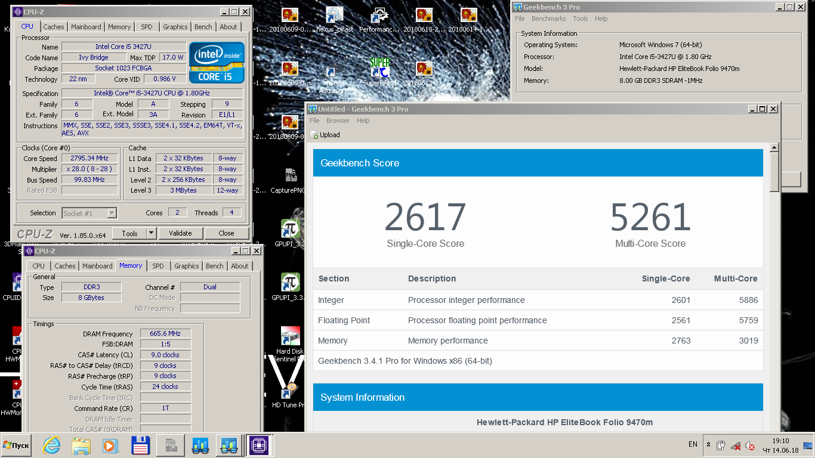The image size is (815, 458).
Task: Click the Multi-Core score 5261
Action: point(650,217)
